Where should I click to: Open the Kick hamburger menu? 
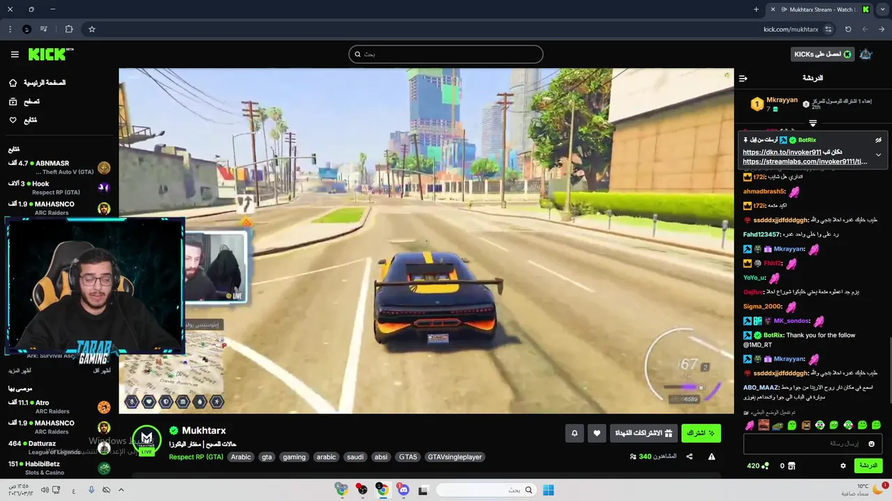point(15,54)
